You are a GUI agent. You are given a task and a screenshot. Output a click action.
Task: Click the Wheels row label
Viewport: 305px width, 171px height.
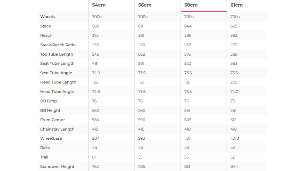pos(47,17)
